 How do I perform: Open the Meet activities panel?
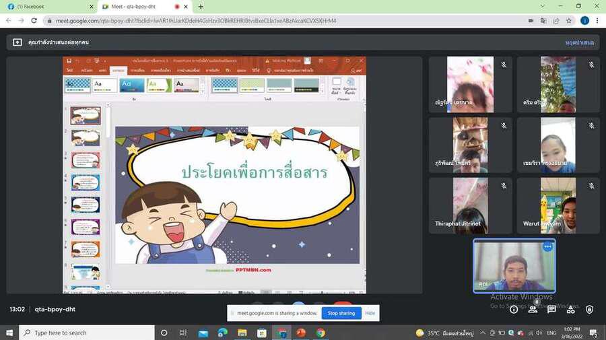coord(570,310)
